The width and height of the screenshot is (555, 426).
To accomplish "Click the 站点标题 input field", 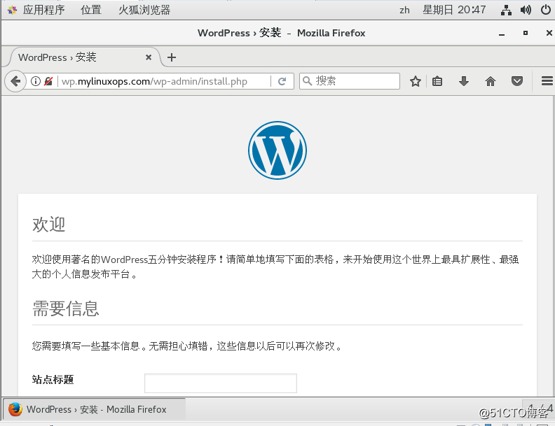I will click(x=221, y=383).
